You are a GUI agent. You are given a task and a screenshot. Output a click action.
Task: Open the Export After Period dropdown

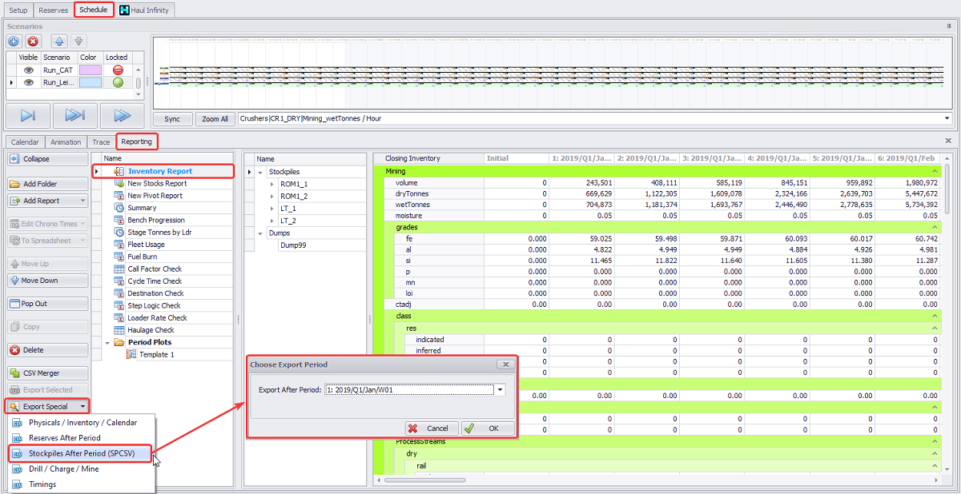tap(501, 390)
